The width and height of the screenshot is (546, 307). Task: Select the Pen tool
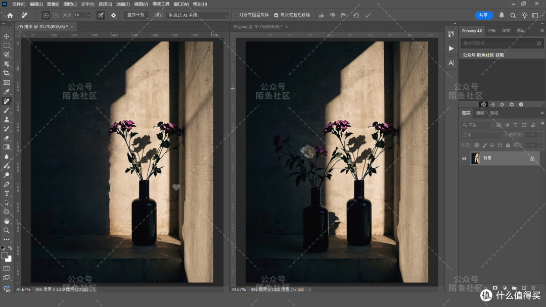click(x=6, y=184)
